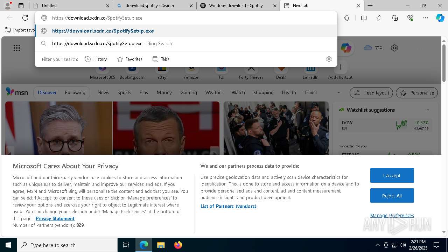Open the Windows Start button
Image resolution: width=448 pixels, height=252 pixels.
8,245
